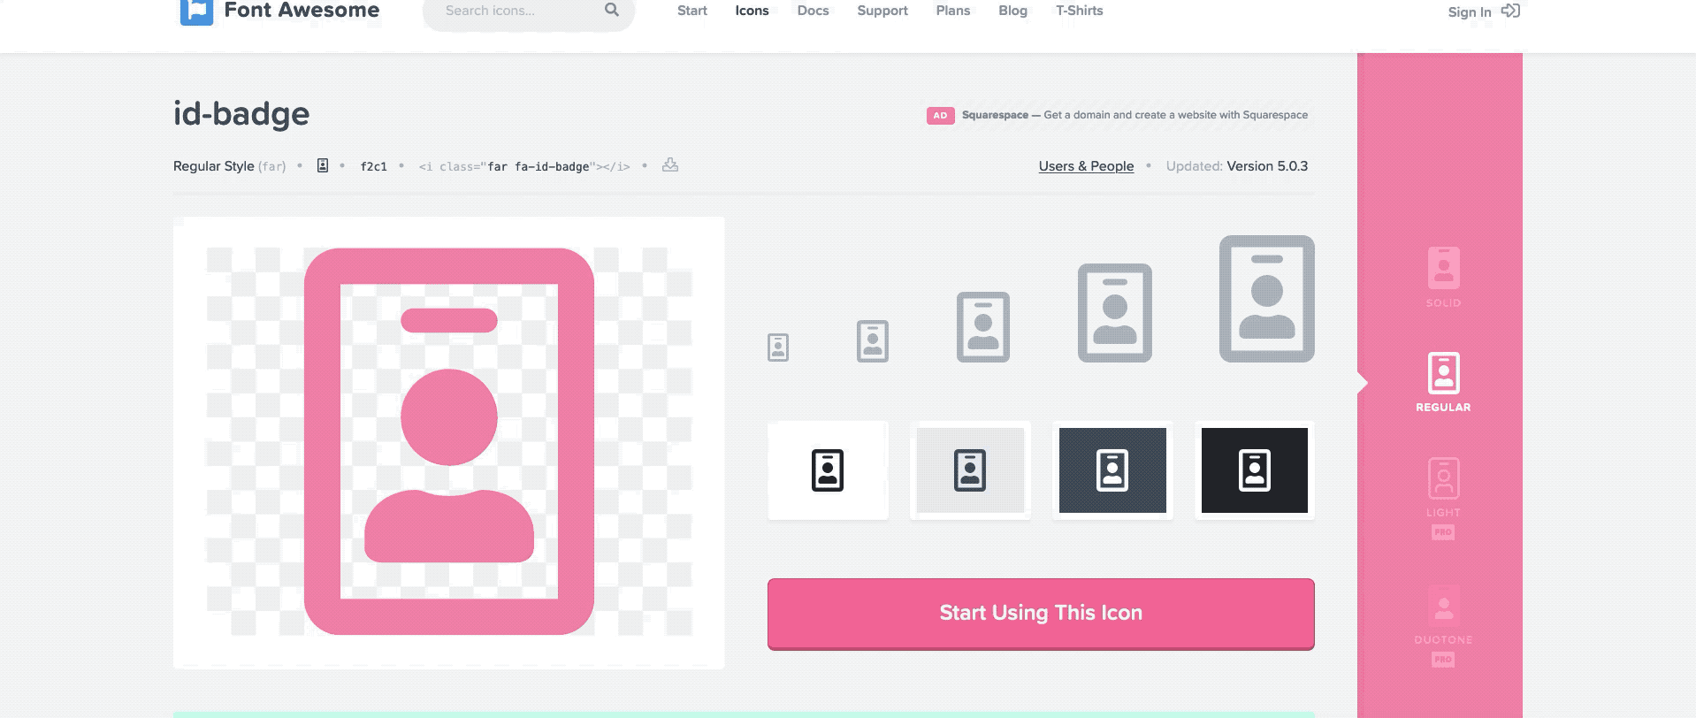The image size is (1696, 718).
Task: Download the id-badge SVG icon
Action: (x=670, y=165)
